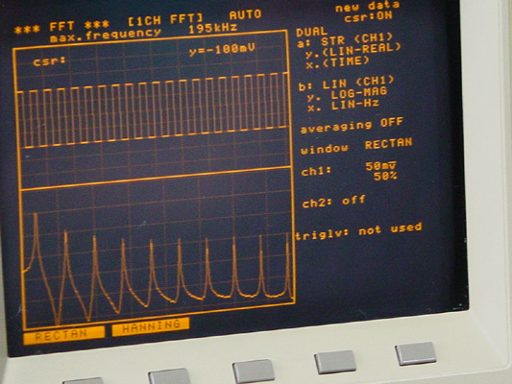Click the AUTO mode indicator
This screenshot has width=512, height=384.
coord(245,15)
